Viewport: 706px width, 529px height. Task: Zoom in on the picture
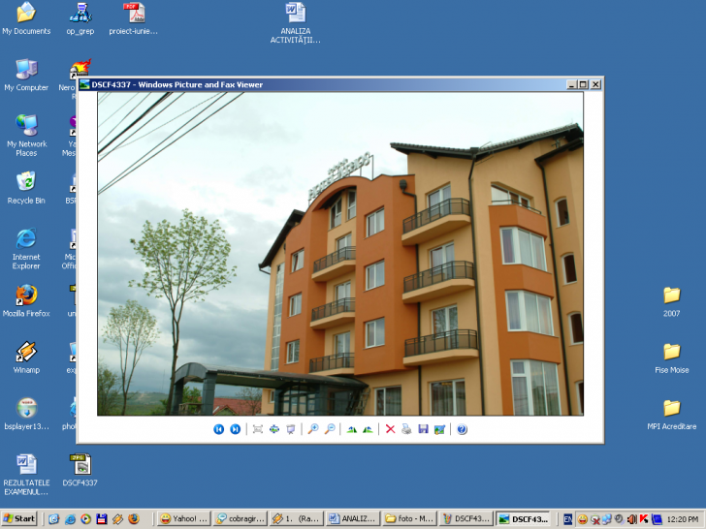[313, 429]
